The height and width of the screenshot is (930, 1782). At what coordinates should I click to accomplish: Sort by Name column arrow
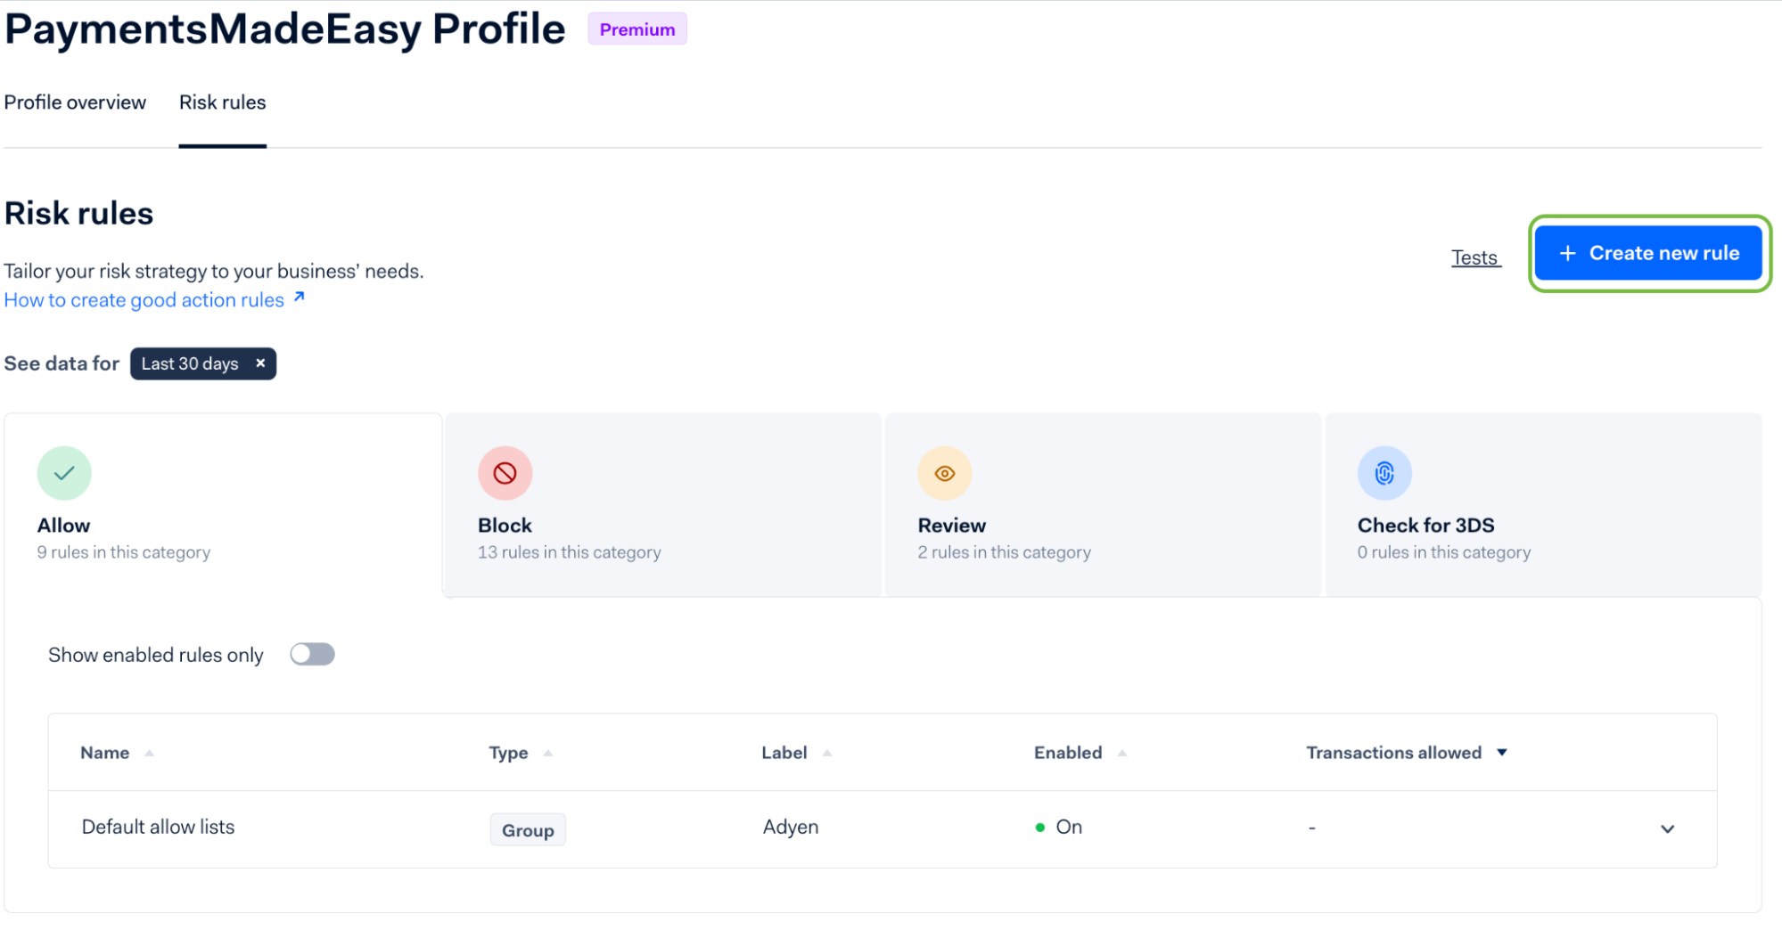pos(149,754)
